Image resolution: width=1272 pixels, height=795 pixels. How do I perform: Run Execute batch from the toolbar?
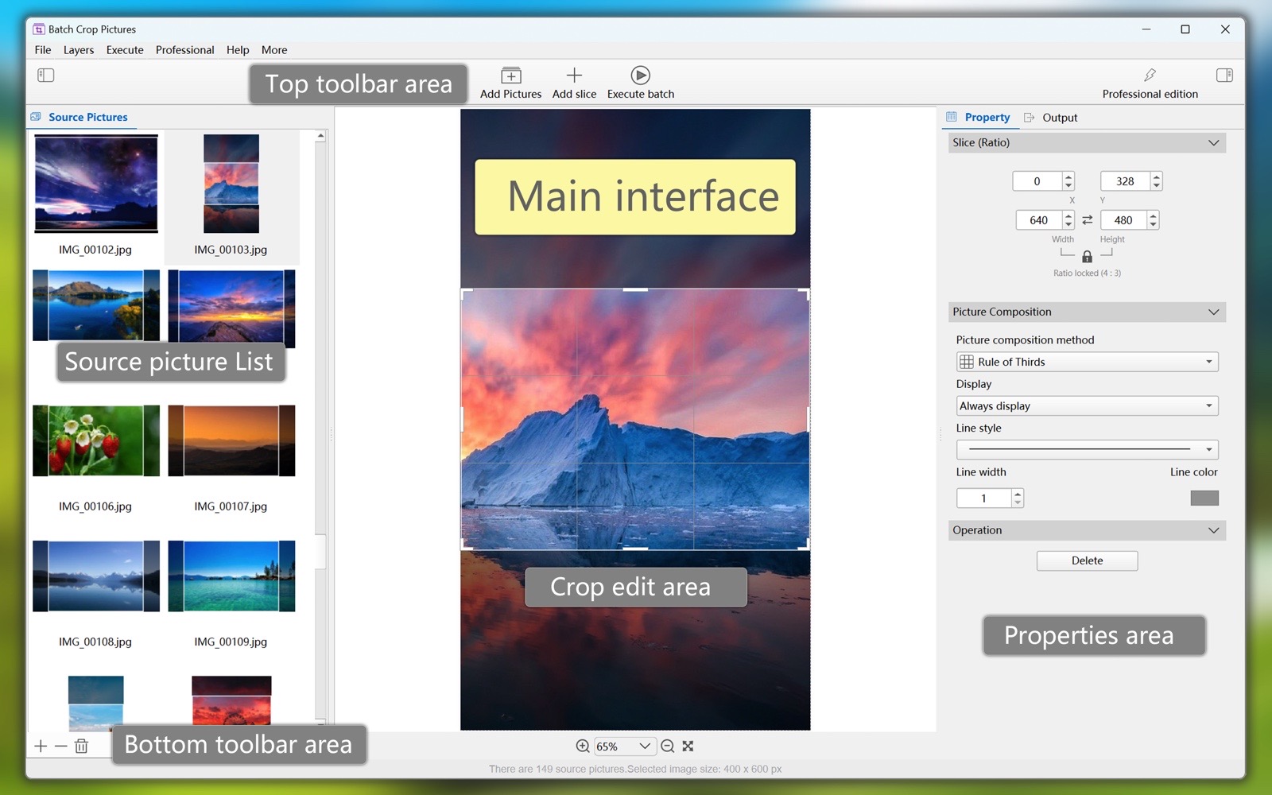coord(640,76)
